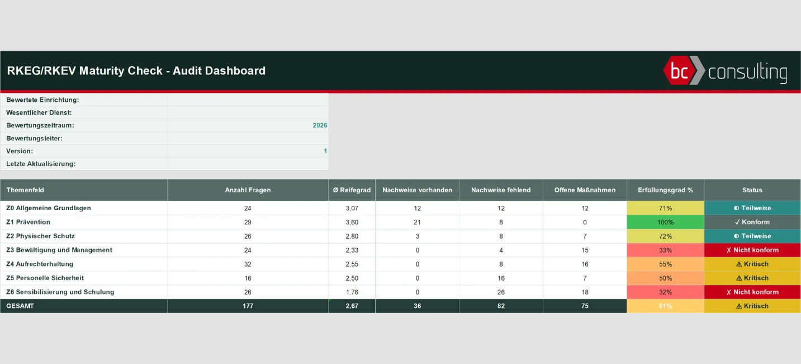Click the 'Nicht konform' status of Z6 row
The height and width of the screenshot is (364, 801).
[x=752, y=292]
